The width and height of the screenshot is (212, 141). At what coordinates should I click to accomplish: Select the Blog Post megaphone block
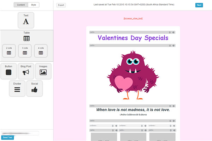(26, 71)
